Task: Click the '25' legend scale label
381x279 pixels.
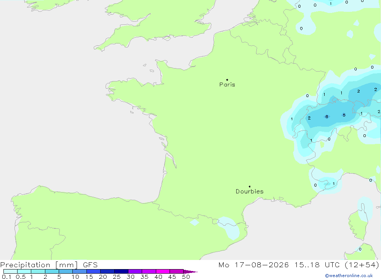Action: (117, 277)
